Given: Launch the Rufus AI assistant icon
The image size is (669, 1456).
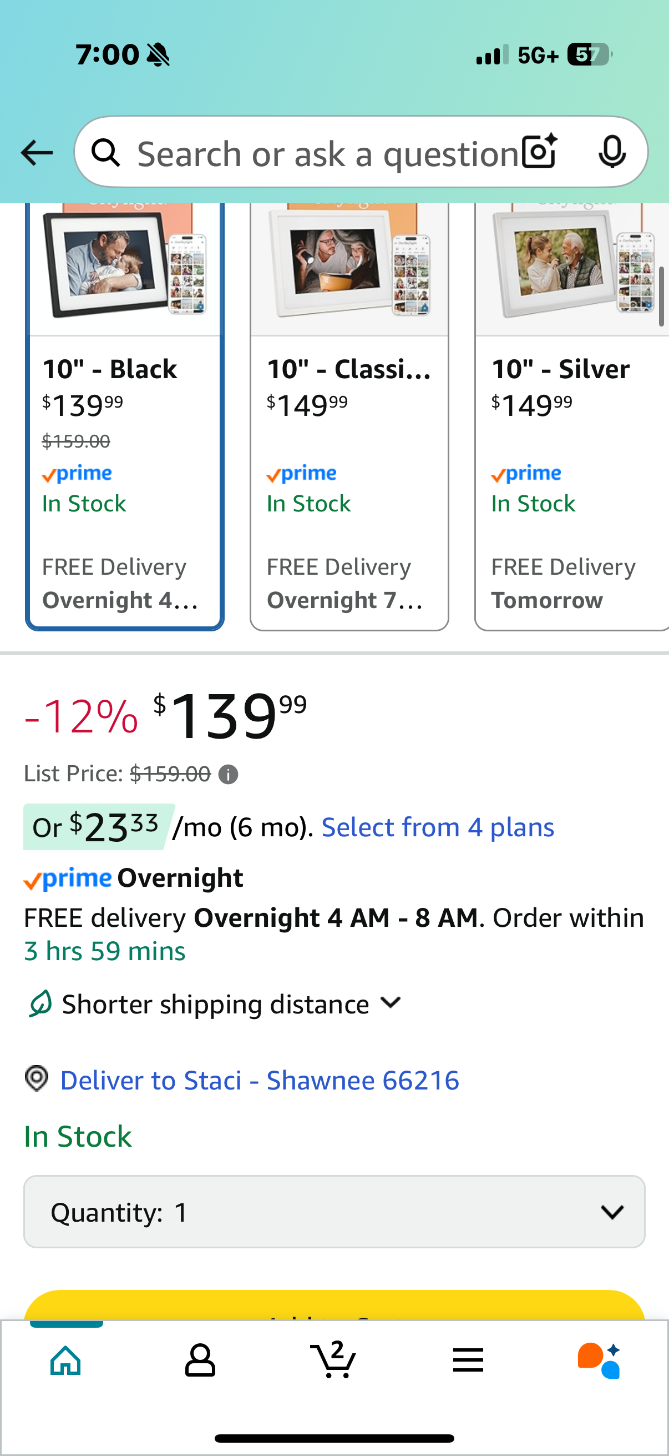Looking at the screenshot, I should point(600,1360).
